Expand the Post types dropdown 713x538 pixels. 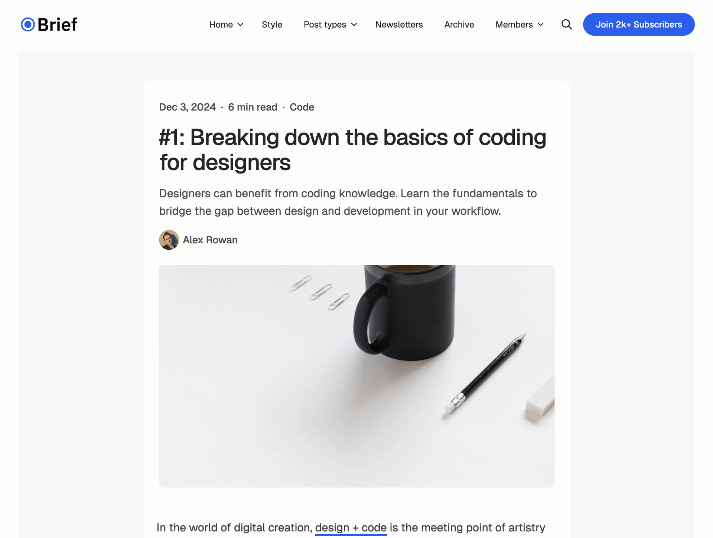(x=329, y=24)
